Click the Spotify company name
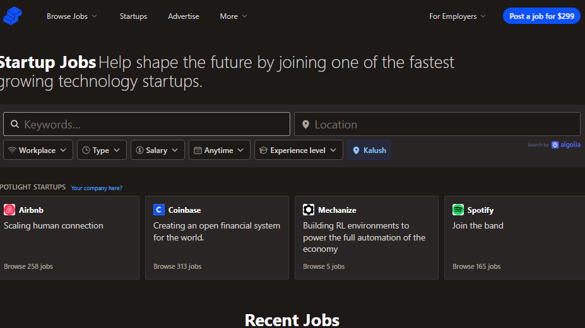585x328 pixels. tap(480, 210)
